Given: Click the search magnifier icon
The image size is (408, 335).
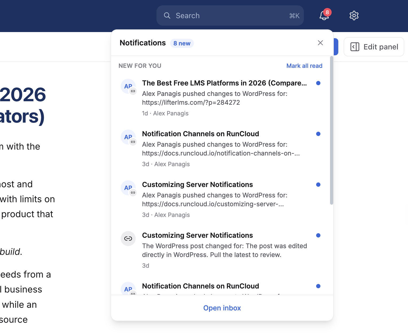Looking at the screenshot, I should pos(167,15).
